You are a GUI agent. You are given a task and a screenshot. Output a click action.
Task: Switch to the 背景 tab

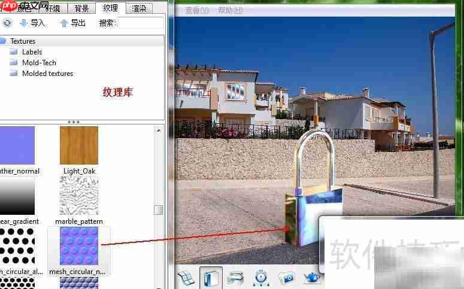(81, 8)
